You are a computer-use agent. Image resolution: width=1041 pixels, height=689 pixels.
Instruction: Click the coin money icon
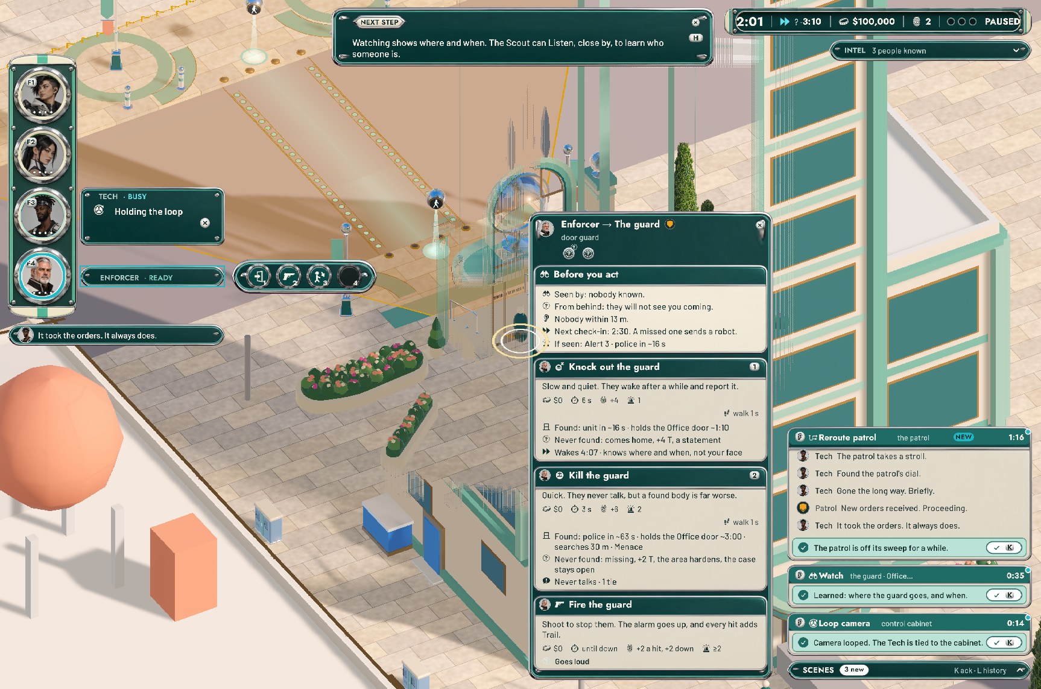point(843,22)
